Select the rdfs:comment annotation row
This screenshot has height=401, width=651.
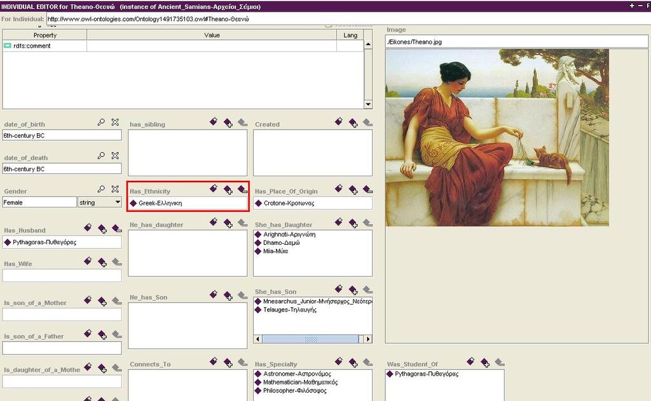click(x=183, y=46)
